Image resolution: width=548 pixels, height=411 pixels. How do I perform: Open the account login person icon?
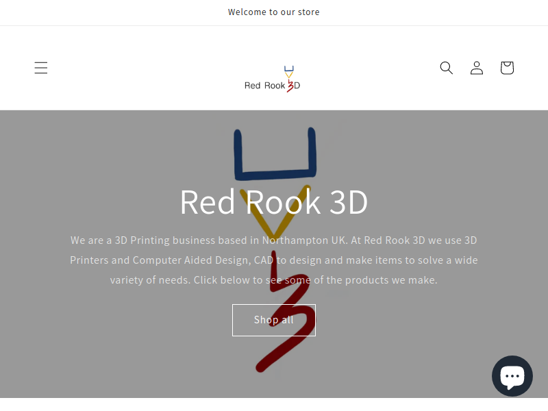tap(477, 68)
